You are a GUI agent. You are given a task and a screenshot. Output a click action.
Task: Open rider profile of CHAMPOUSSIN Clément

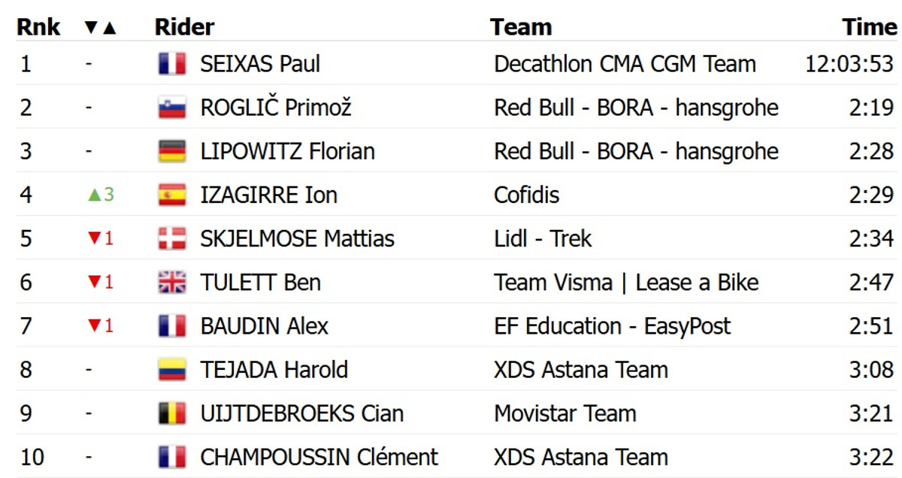pos(319,457)
